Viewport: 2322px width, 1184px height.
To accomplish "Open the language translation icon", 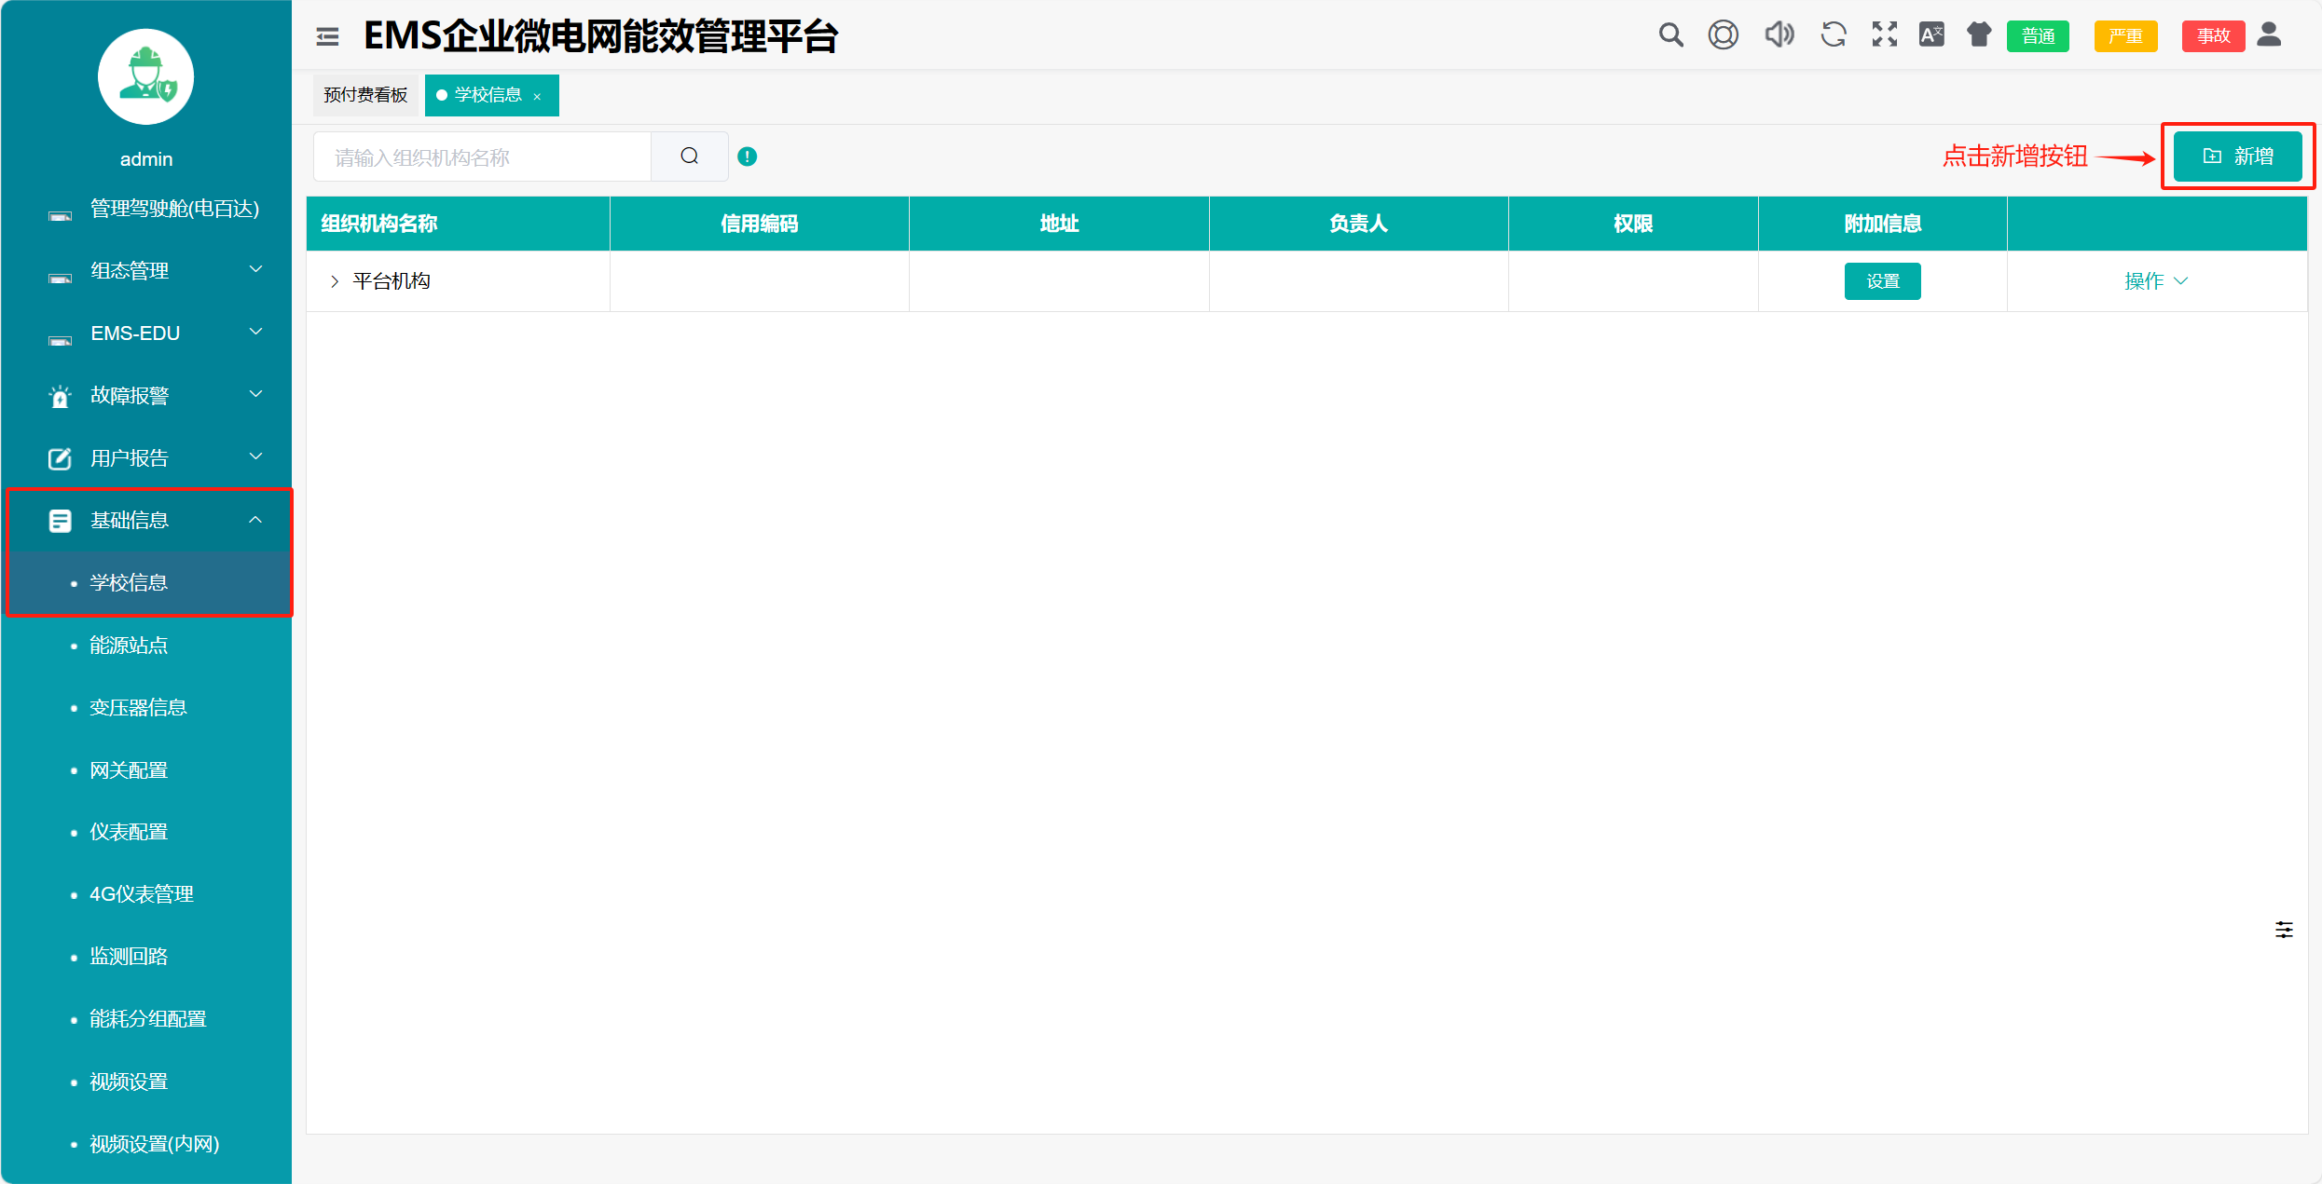I will (1931, 35).
